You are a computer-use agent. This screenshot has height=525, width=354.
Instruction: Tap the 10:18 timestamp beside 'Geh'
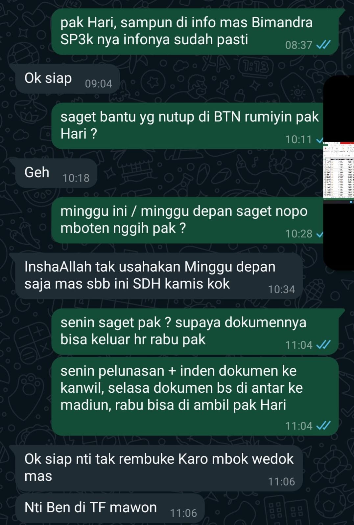(76, 178)
